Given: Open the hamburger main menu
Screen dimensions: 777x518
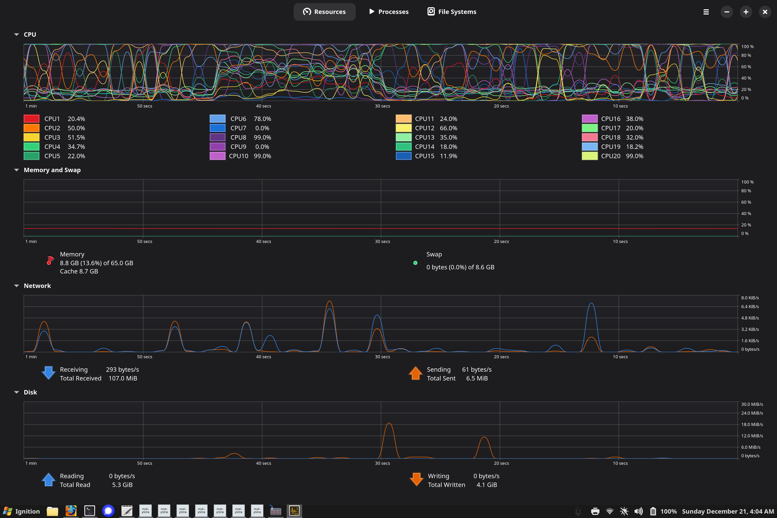Looking at the screenshot, I should 706,12.
